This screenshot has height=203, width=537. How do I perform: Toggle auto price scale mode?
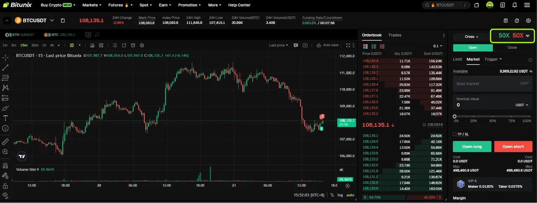point(350,195)
